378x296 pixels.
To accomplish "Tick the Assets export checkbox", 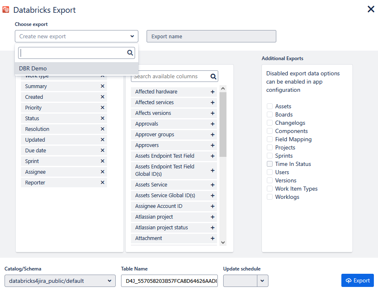I will (270, 107).
